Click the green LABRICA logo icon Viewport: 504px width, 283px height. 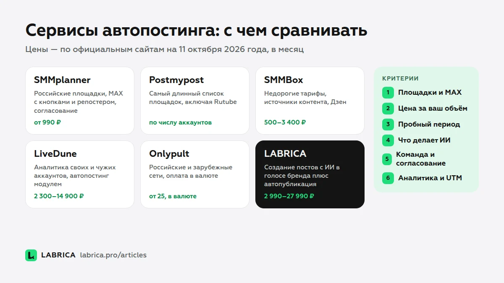(x=31, y=255)
